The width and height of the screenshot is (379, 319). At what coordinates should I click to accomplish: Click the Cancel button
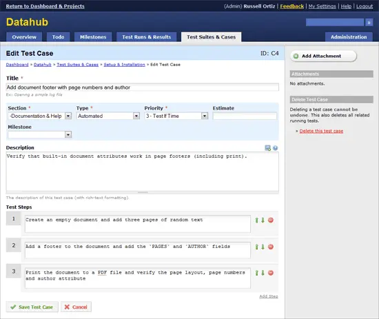[x=76, y=307]
